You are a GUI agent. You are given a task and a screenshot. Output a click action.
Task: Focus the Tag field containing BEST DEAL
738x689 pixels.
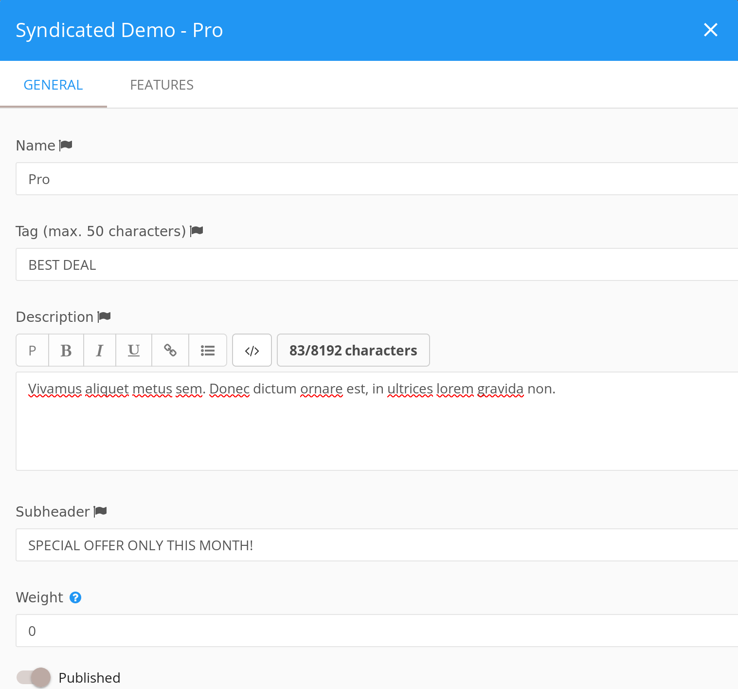[377, 264]
